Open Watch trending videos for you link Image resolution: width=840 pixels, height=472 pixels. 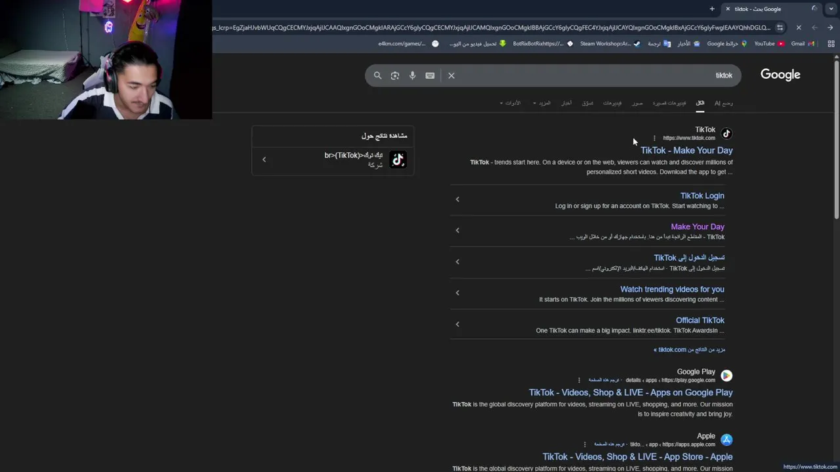pos(672,289)
